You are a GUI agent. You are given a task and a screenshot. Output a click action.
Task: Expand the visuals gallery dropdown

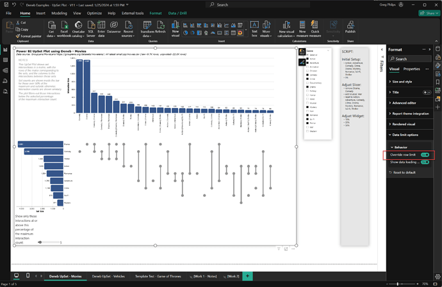(x=246, y=29)
